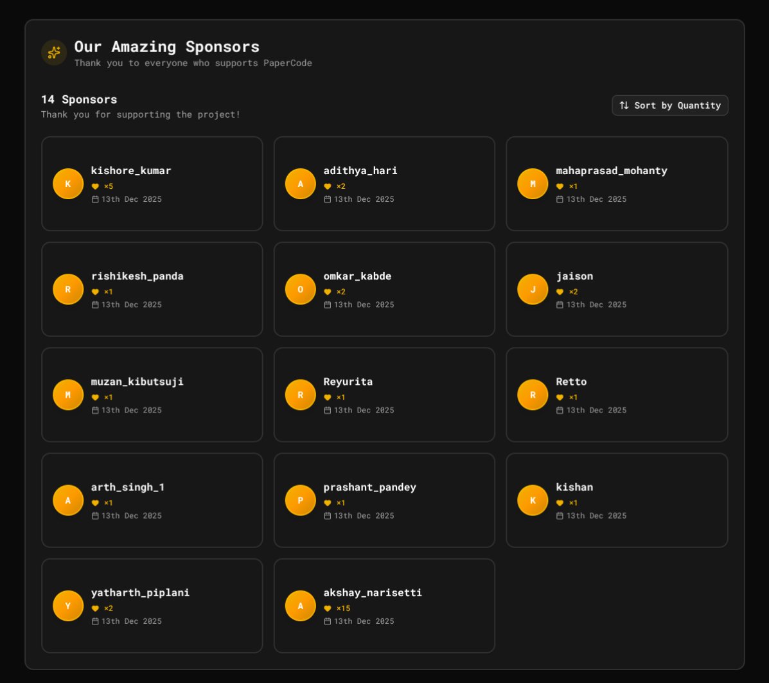Image resolution: width=769 pixels, height=683 pixels.
Task: Select the mahaprasad_mohanty sponsor name
Action: 612,171
